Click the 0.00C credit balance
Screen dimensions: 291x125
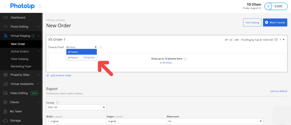click(278, 6)
